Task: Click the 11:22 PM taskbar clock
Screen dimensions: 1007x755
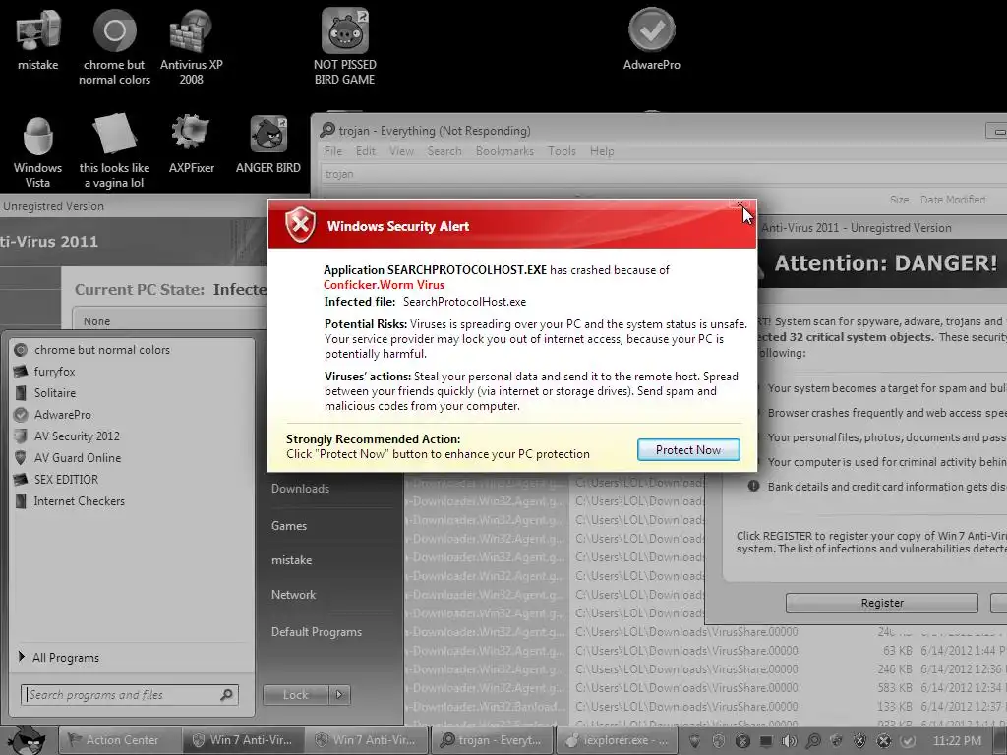Action: coord(957,741)
